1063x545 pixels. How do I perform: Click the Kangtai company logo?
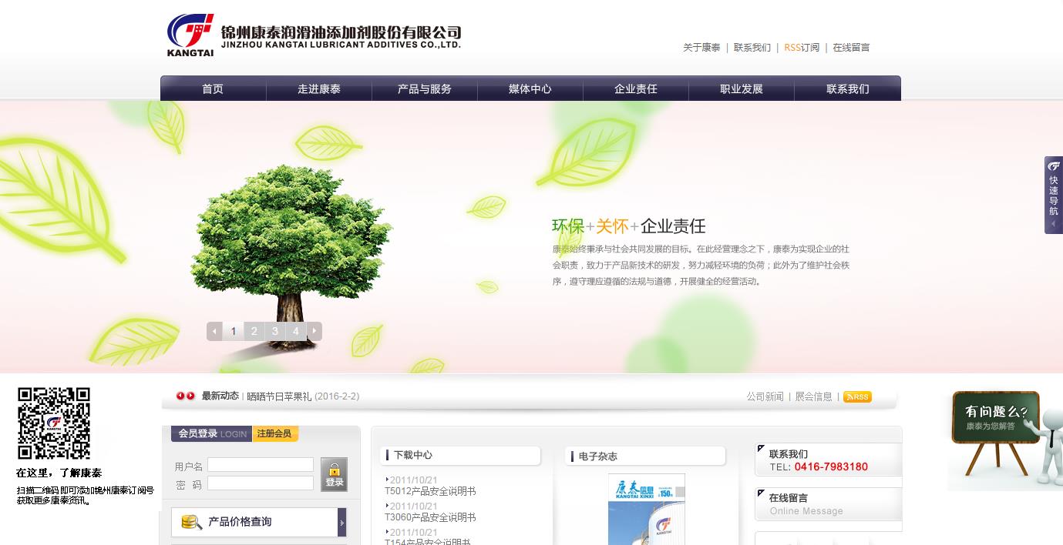pos(314,35)
